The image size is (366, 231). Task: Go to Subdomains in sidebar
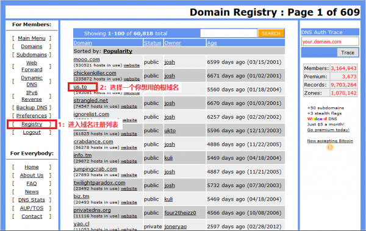pos(32,55)
